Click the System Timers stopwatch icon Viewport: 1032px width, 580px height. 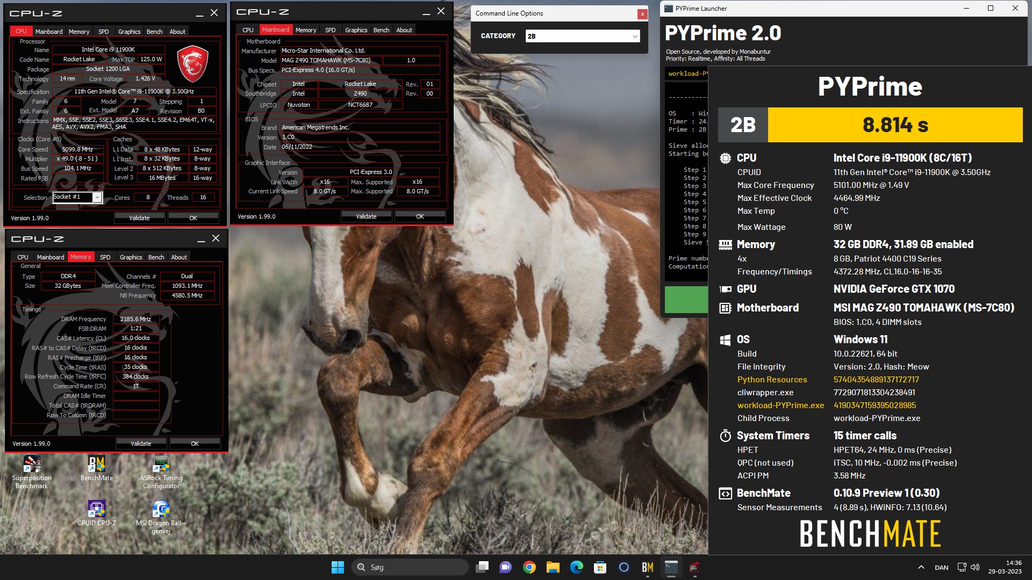coord(725,436)
